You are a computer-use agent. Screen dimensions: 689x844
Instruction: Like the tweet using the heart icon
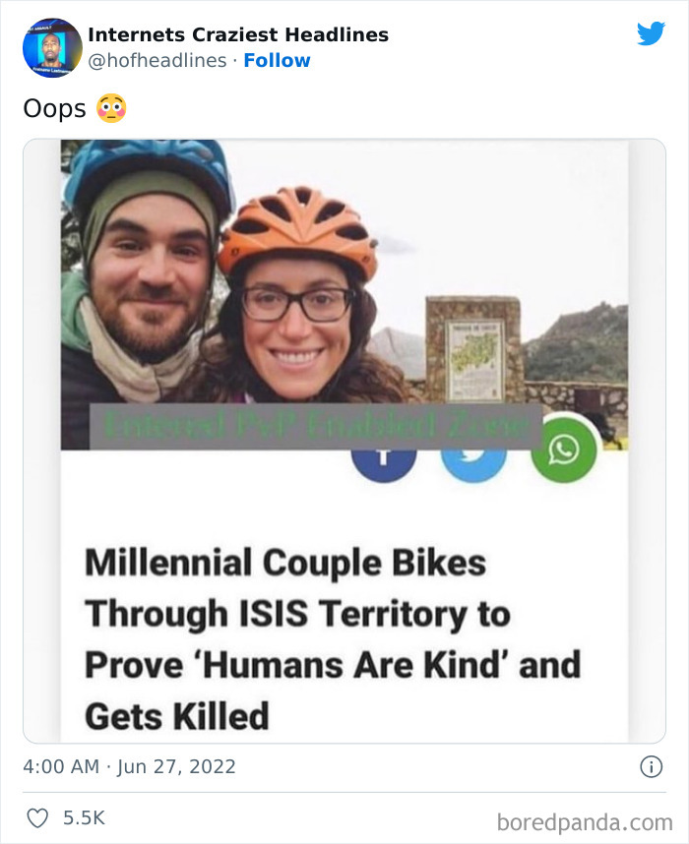point(39,816)
